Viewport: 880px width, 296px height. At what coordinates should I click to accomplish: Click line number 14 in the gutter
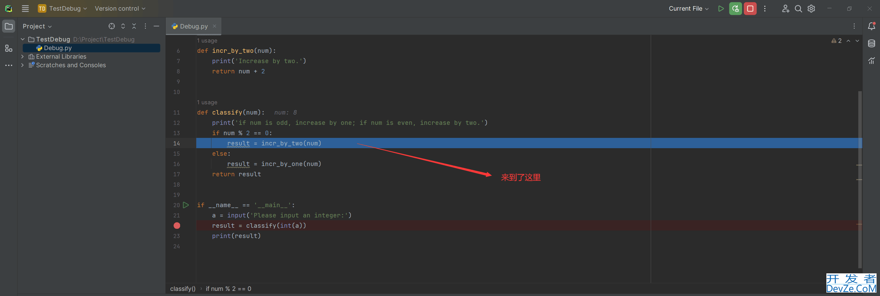pyautogui.click(x=176, y=143)
